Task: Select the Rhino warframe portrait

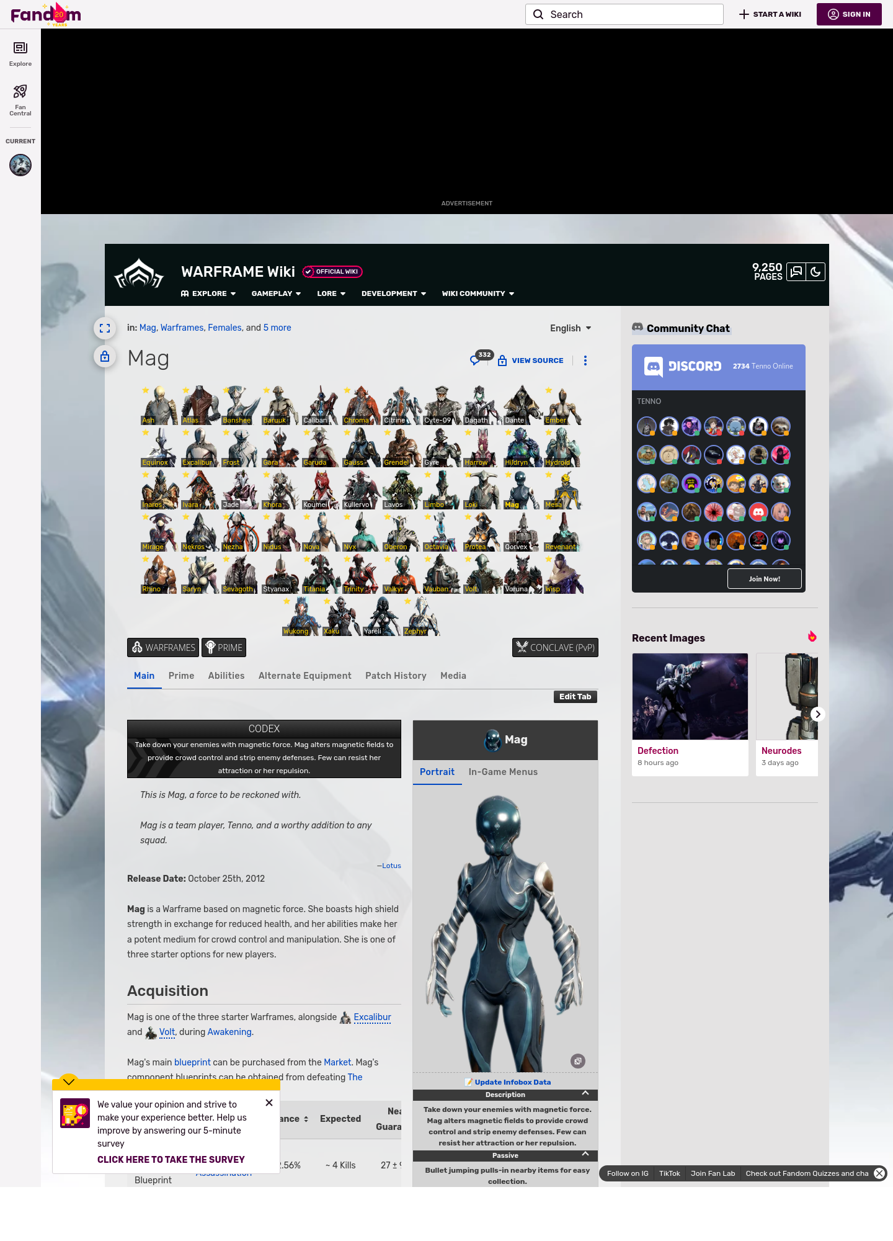Action: pyautogui.click(x=160, y=573)
